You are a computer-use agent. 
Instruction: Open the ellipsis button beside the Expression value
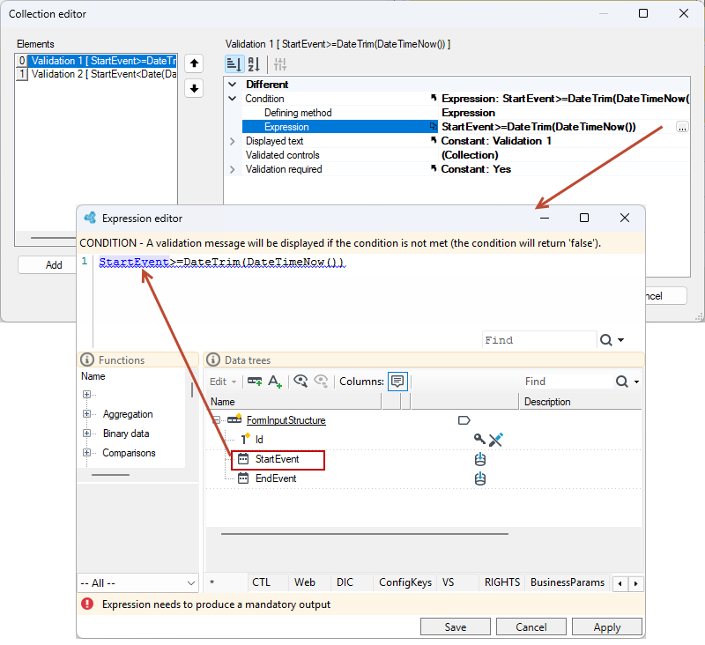pos(682,127)
